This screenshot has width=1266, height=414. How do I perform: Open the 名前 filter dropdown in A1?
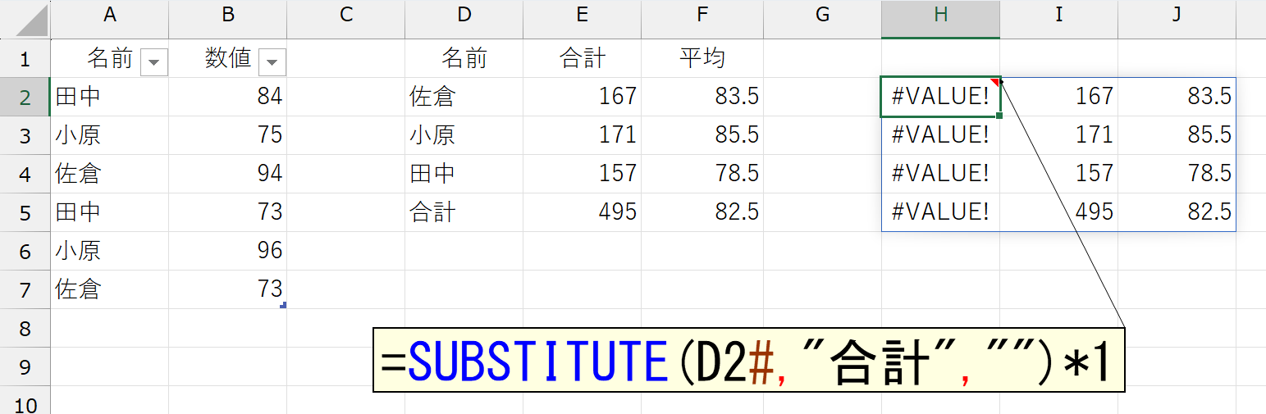154,61
